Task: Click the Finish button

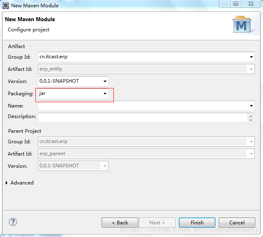Action: [197, 223]
